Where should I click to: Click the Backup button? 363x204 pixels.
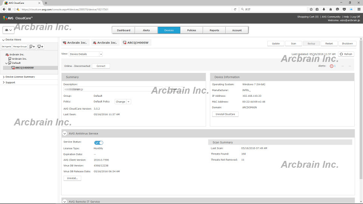click(x=311, y=43)
